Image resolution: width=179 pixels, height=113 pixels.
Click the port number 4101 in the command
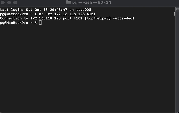pyautogui.click(x=91, y=14)
